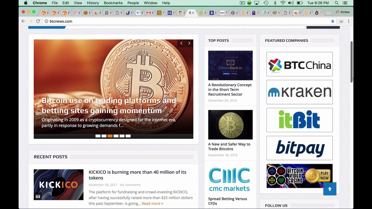372x209 pixels.
Task: Click the ChronoBank.io post thumbnail
Action: click(230, 65)
